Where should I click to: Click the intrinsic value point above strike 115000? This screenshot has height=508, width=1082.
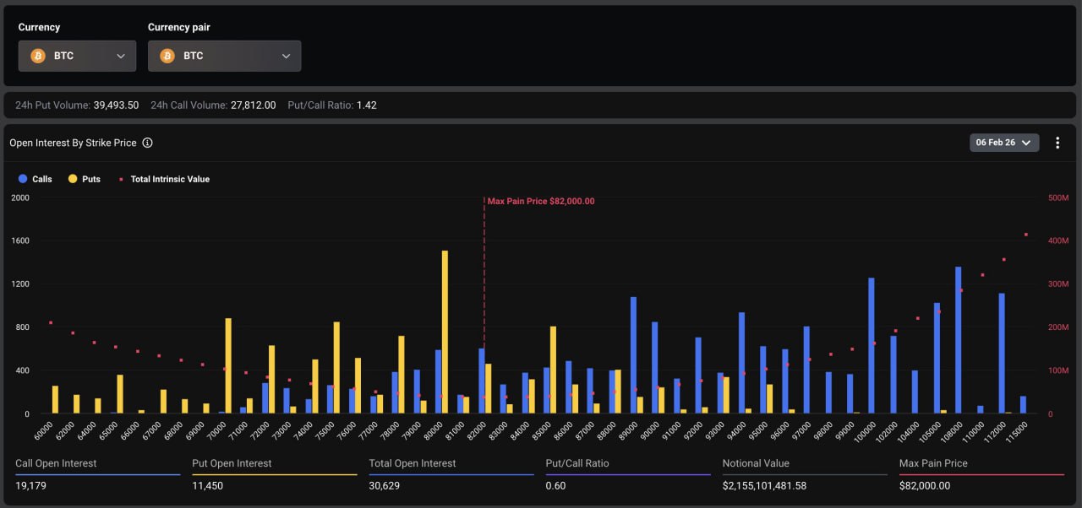1025,235
